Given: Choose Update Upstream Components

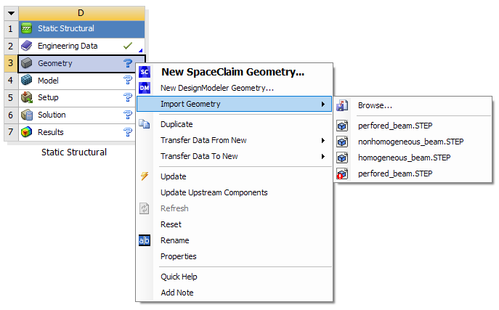Looking at the screenshot, I should click(x=235, y=192).
